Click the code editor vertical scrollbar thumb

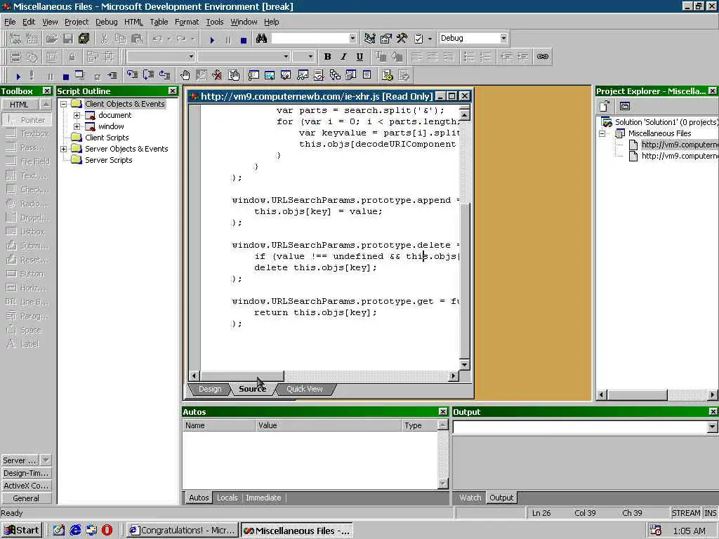pos(465,281)
